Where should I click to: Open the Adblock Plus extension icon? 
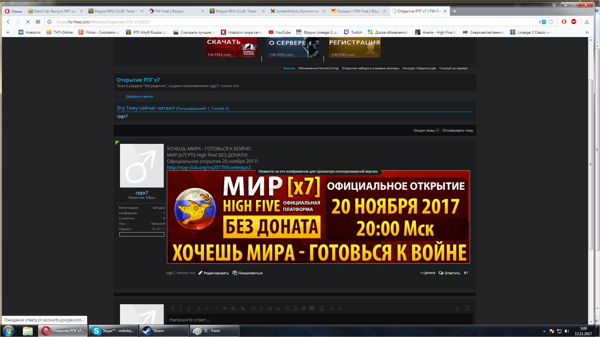tap(574, 22)
